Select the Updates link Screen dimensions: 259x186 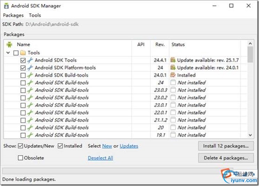pyautogui.click(x=129, y=146)
